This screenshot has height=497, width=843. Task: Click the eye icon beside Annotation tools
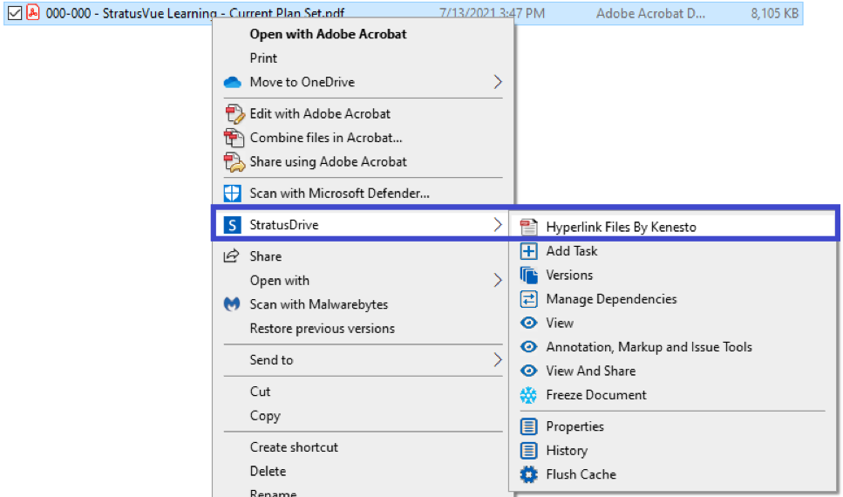(x=528, y=347)
